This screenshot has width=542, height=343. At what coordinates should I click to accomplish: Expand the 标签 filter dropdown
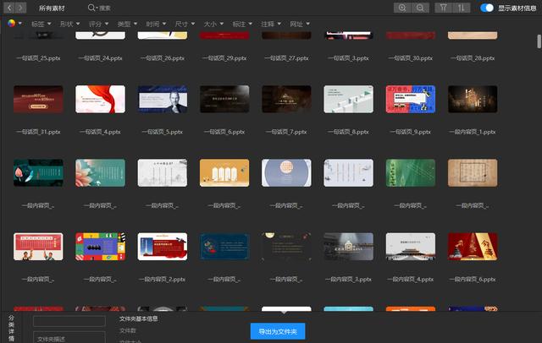click(x=41, y=24)
